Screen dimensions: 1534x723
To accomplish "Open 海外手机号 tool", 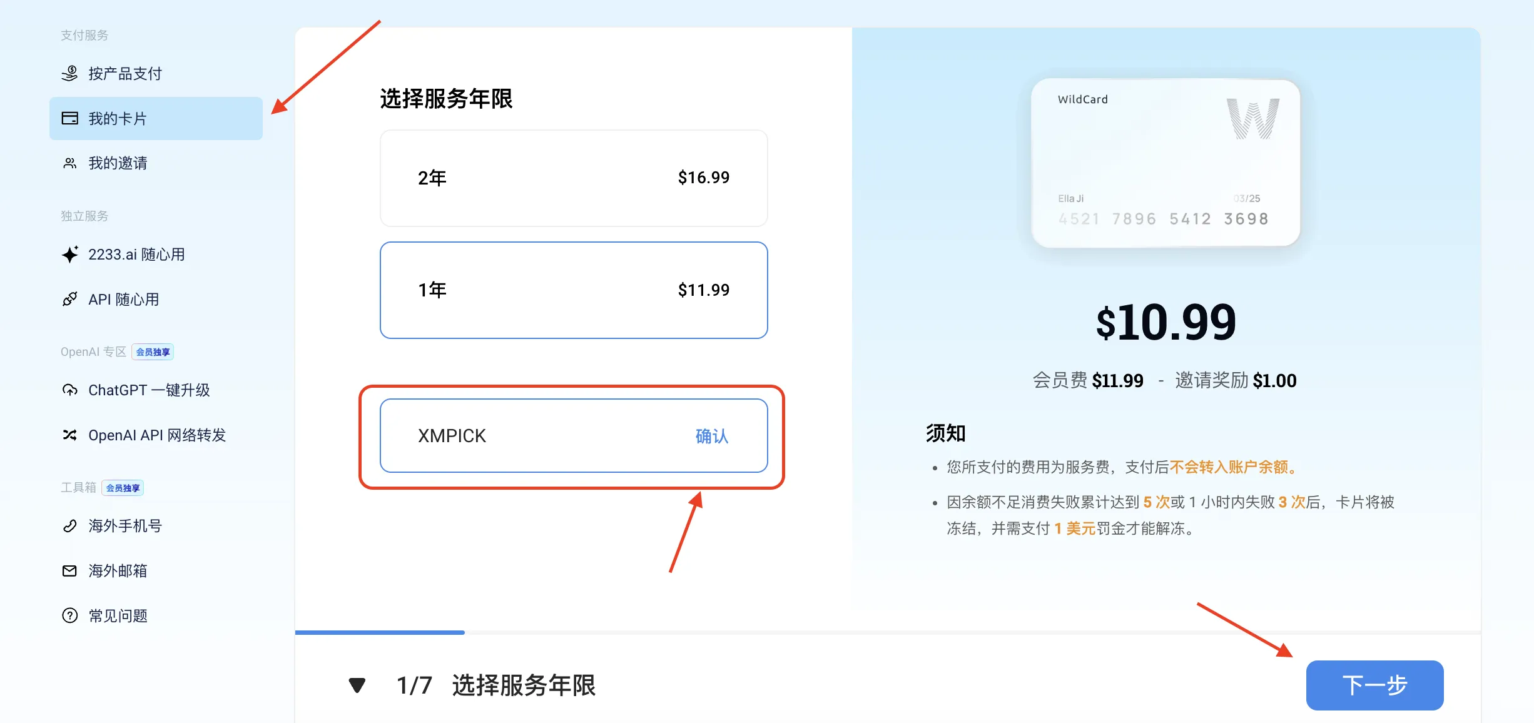I will click(x=156, y=526).
